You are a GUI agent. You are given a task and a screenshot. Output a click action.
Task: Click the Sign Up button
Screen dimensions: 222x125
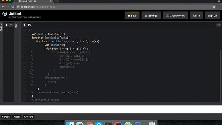click(213, 16)
